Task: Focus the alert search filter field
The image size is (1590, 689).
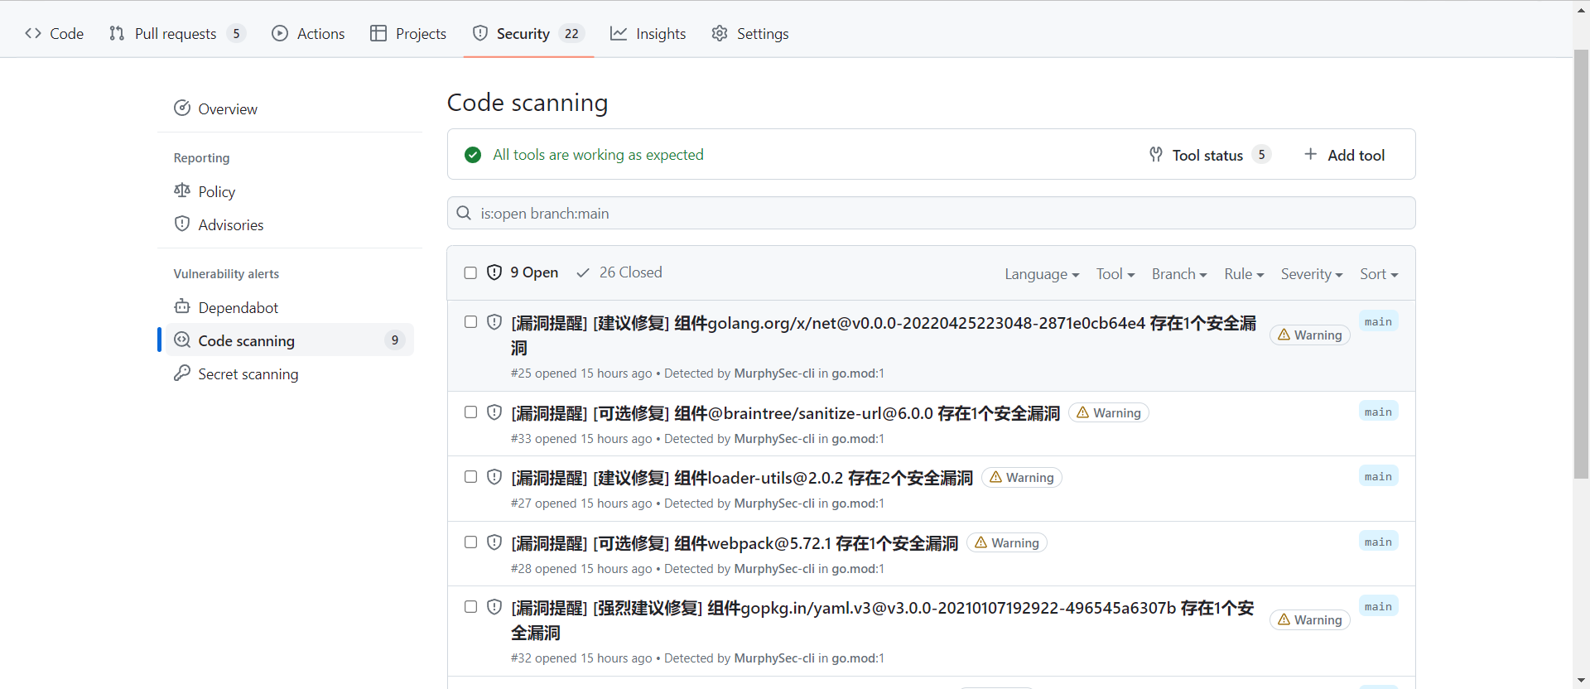Action: [931, 214]
